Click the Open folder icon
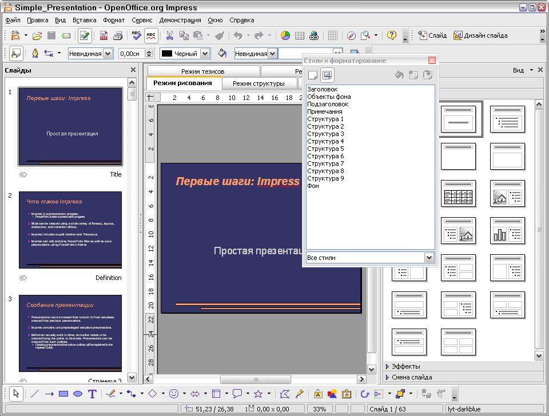 click(x=37, y=35)
